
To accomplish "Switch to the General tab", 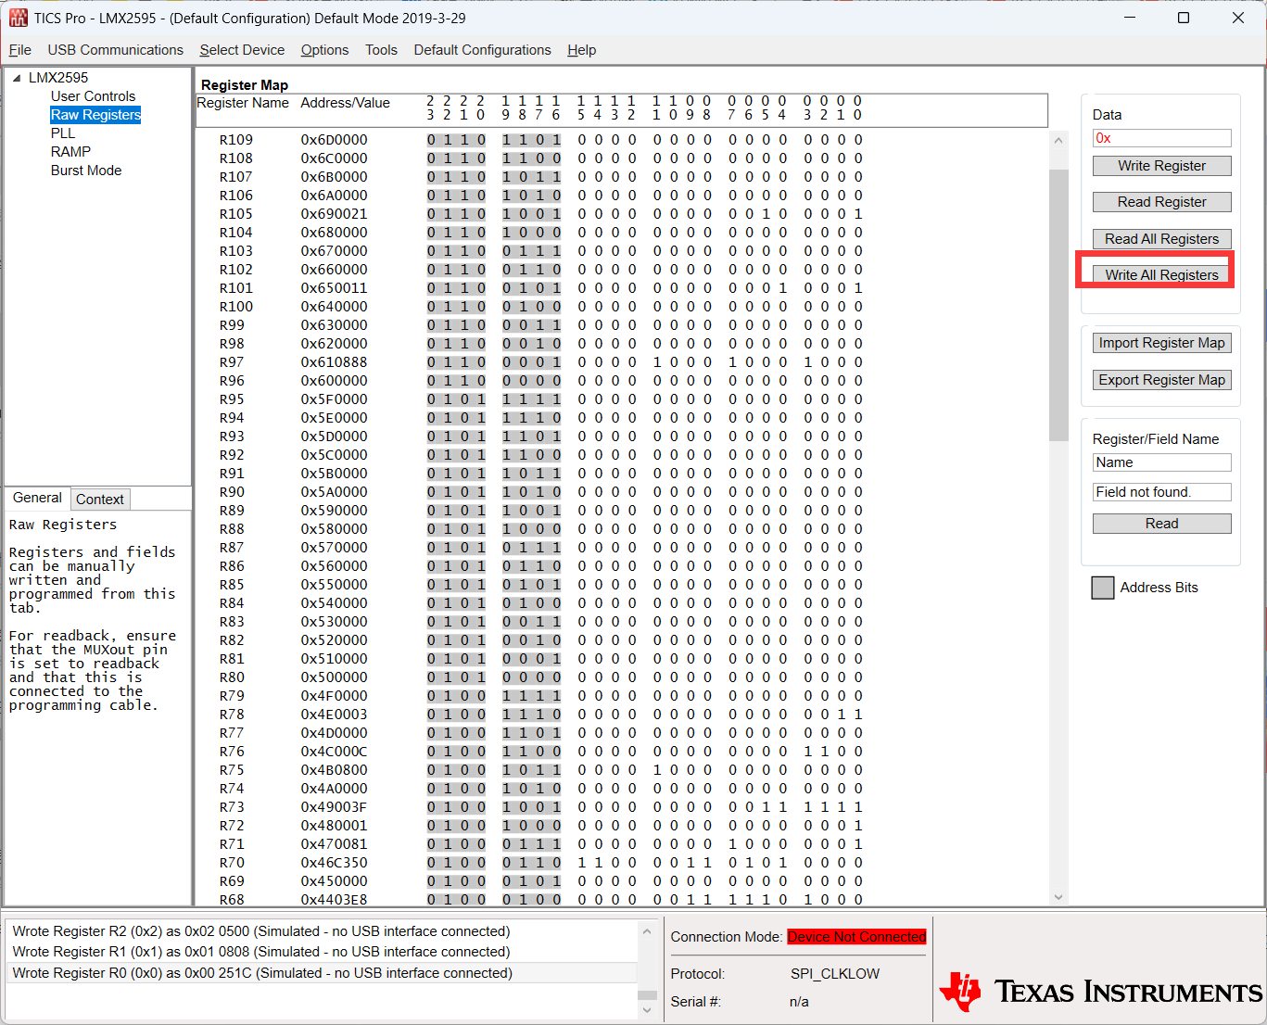I will click(x=37, y=498).
